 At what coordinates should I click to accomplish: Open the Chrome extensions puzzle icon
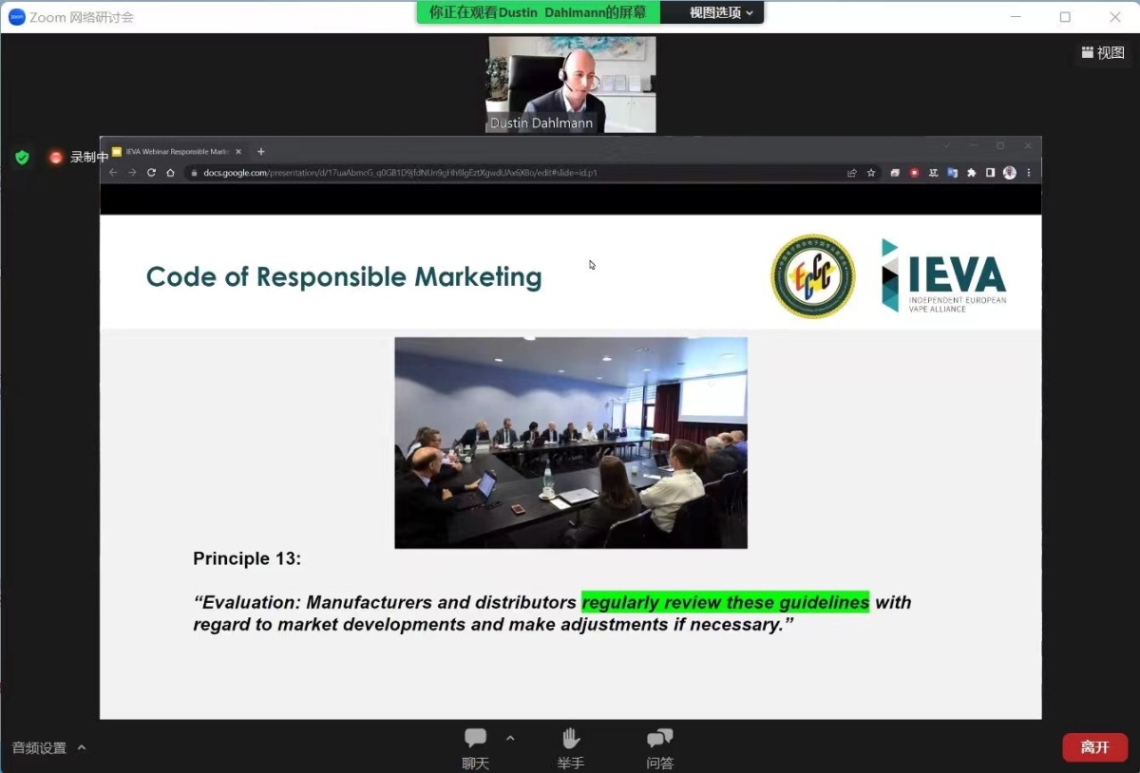tap(972, 173)
